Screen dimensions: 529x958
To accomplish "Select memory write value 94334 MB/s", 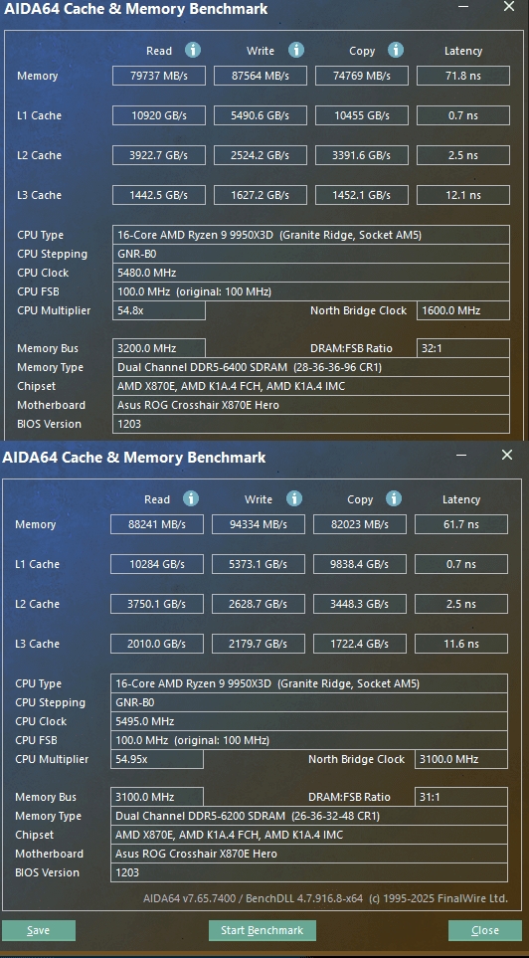I will click(259, 524).
